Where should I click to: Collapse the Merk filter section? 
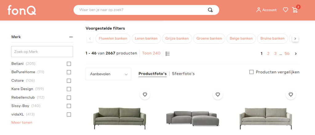(x=71, y=37)
